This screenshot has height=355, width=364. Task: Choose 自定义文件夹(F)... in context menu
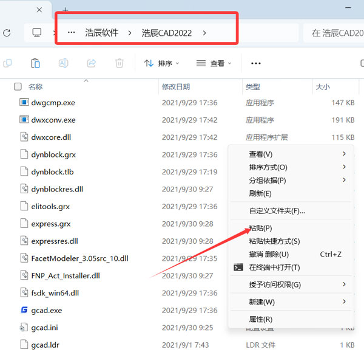[x=291, y=211]
